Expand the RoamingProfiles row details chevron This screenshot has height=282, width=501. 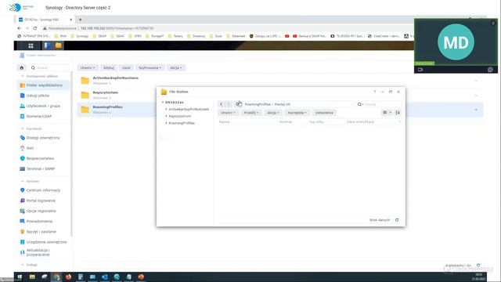pos(476,110)
